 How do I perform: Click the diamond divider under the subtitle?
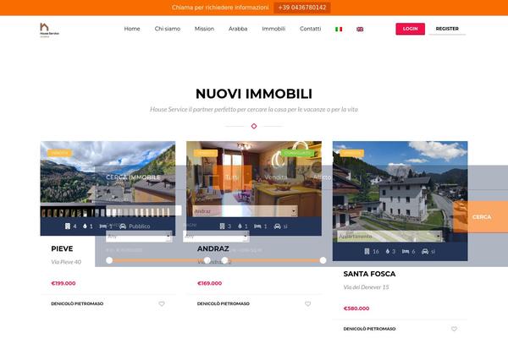254,126
